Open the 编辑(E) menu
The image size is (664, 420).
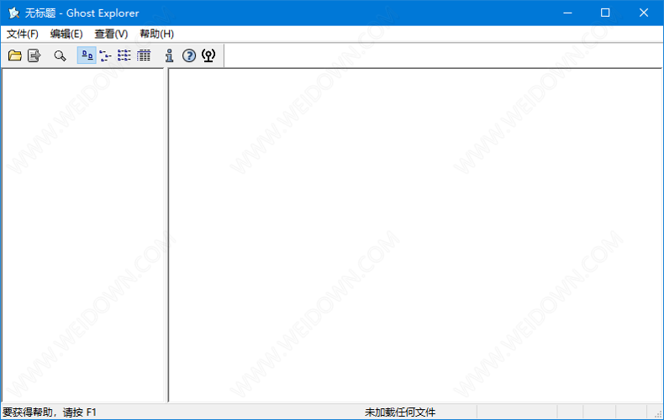tap(66, 34)
